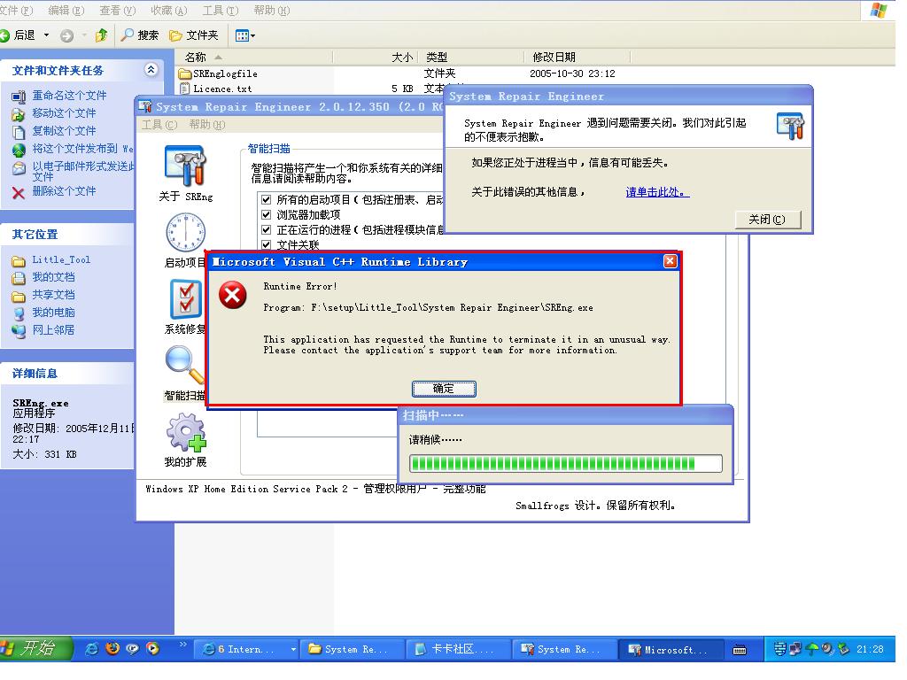The width and height of the screenshot is (907, 680).
Task: Uncheck 所有的启动项目 checkbox
Action: [266, 200]
